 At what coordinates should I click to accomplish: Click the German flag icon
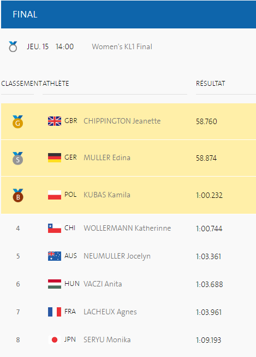[55, 158]
